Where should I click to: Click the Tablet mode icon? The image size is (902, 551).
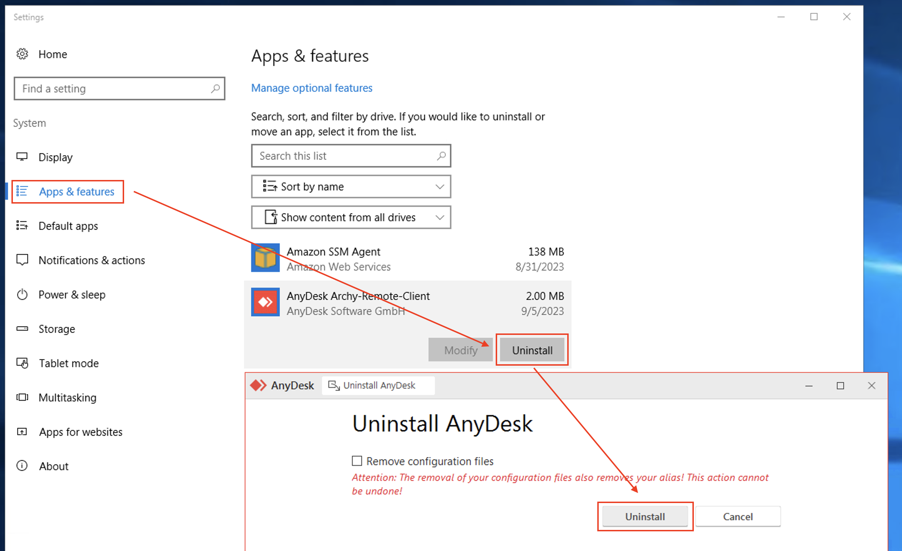[22, 363]
